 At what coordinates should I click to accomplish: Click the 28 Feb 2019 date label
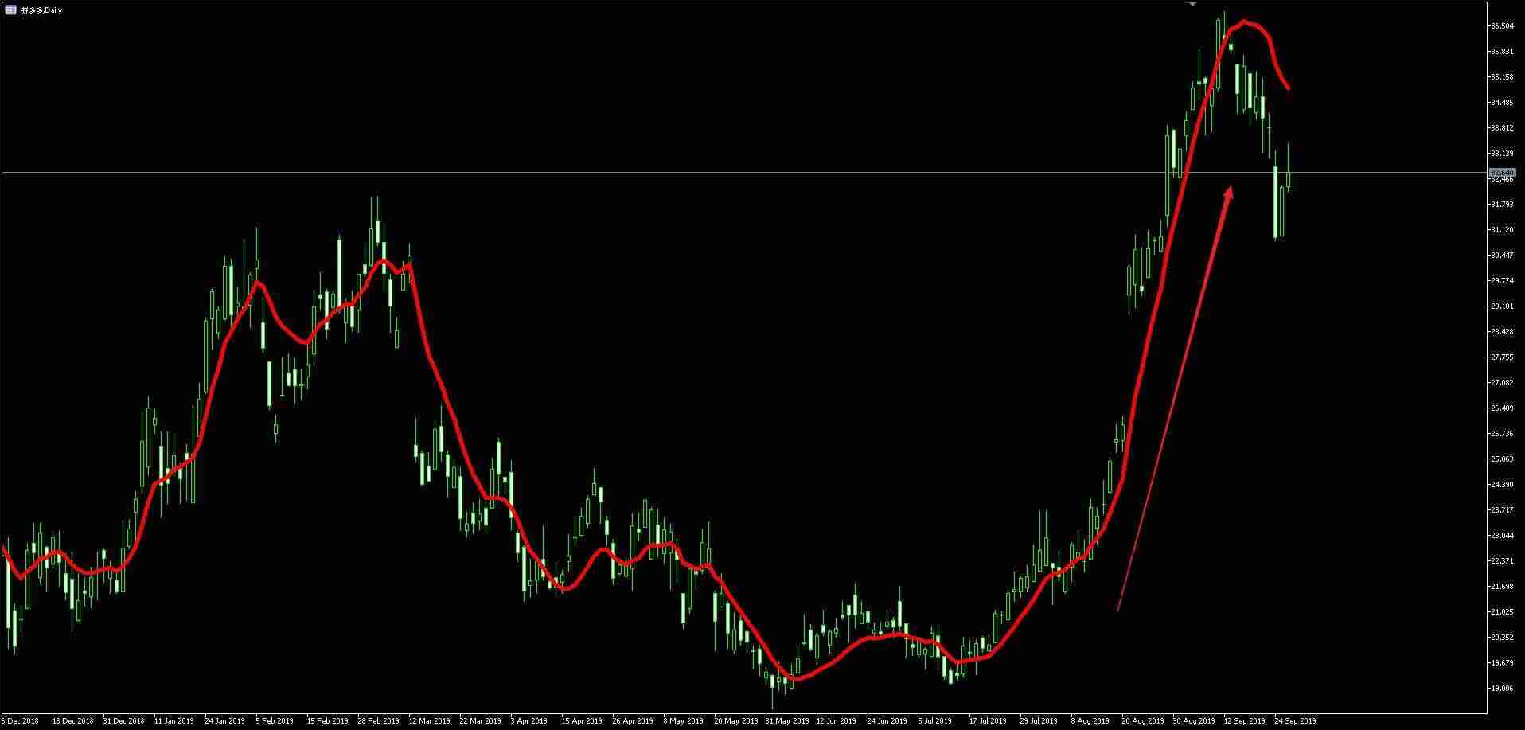click(378, 721)
